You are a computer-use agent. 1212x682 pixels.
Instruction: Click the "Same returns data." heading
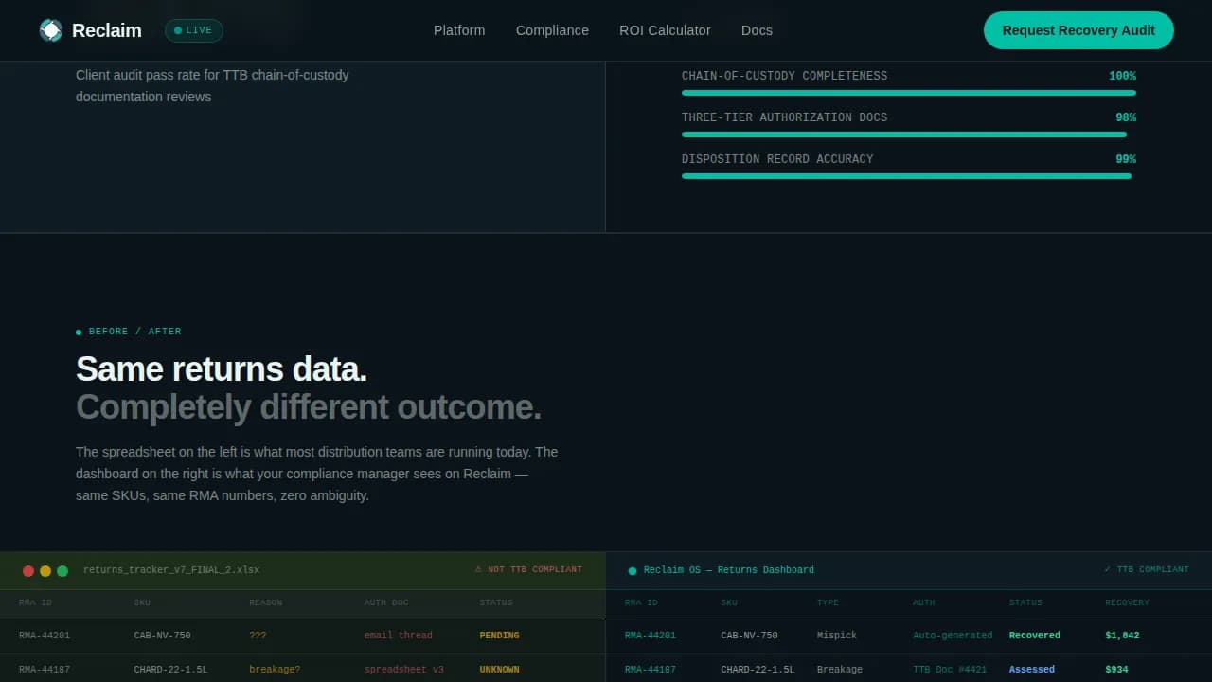pos(222,368)
